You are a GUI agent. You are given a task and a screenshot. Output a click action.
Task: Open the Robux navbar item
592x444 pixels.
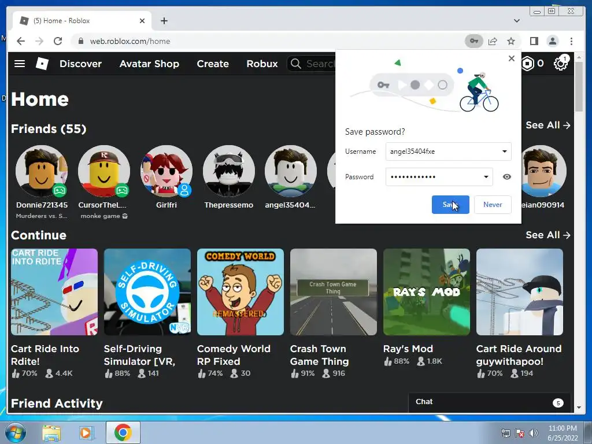262,64
